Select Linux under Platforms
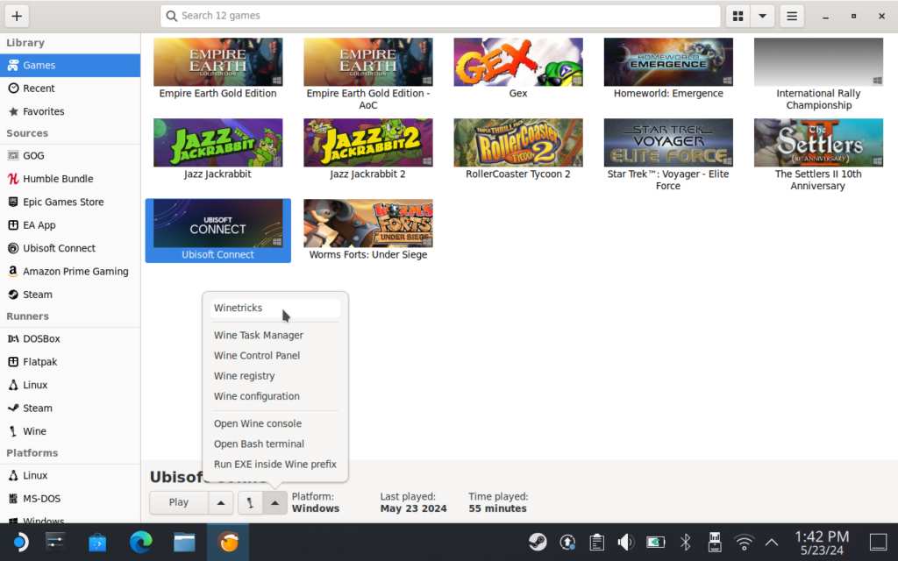The image size is (898, 561). click(x=70, y=476)
